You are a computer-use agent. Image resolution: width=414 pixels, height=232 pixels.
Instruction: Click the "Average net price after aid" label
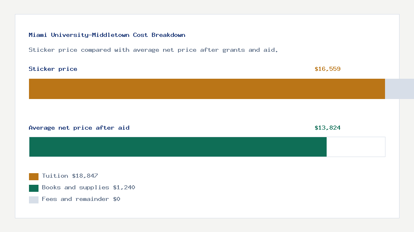pyautogui.click(x=79, y=128)
